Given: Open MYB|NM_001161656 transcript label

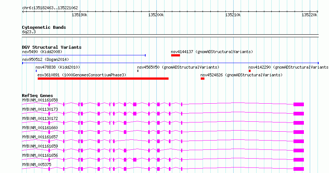Looking at the screenshot, I should point(40,155).
